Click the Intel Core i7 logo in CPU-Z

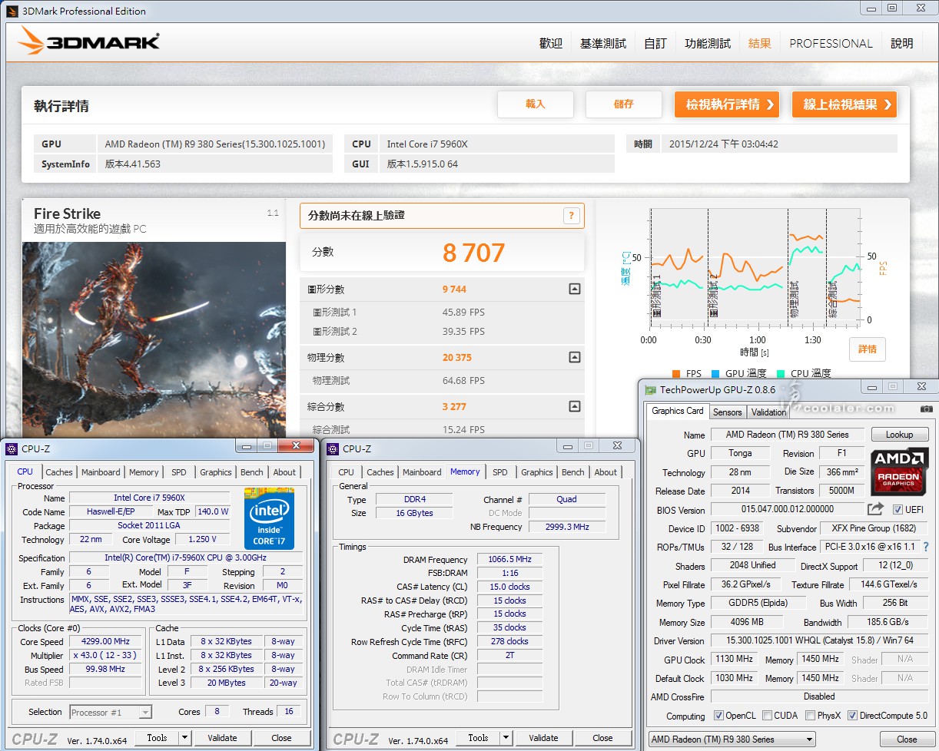click(x=269, y=518)
